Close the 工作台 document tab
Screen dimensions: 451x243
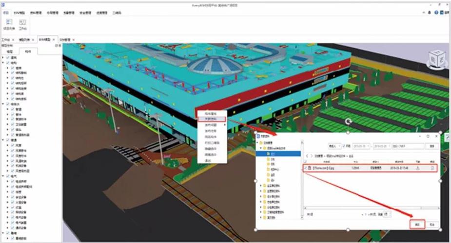click(13, 40)
